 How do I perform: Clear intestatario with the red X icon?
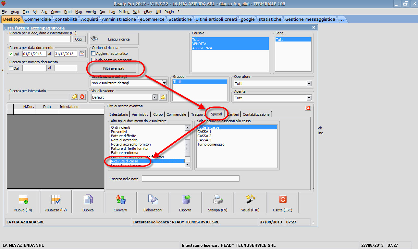pos(82,97)
